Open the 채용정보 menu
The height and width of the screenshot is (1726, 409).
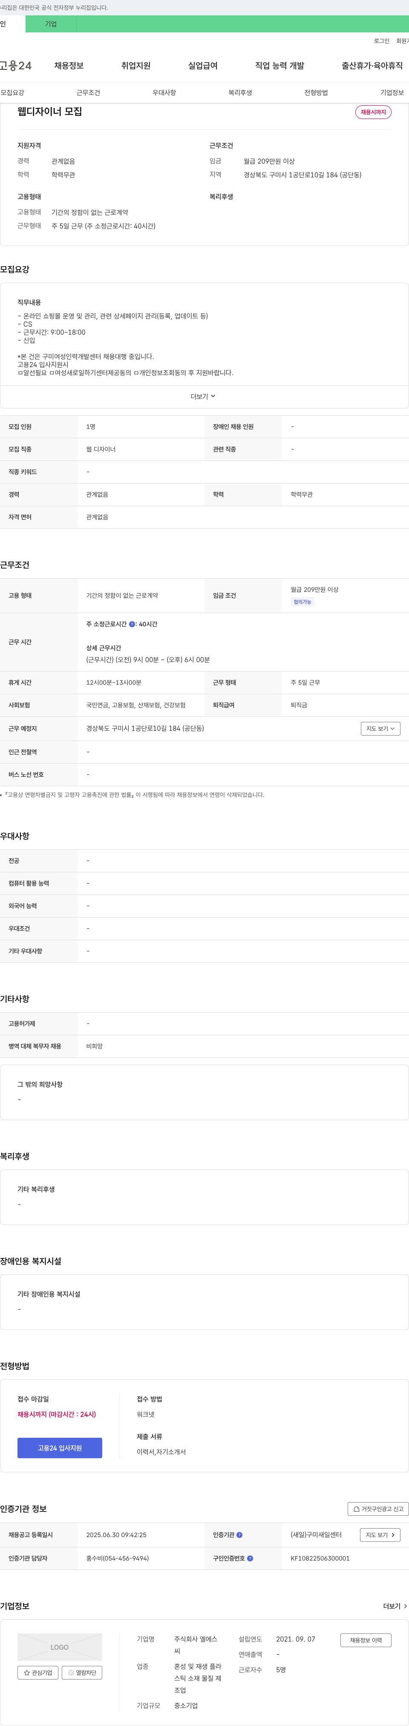click(x=69, y=66)
